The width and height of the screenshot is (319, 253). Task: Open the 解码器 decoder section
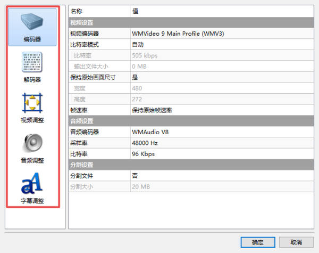coord(32,67)
